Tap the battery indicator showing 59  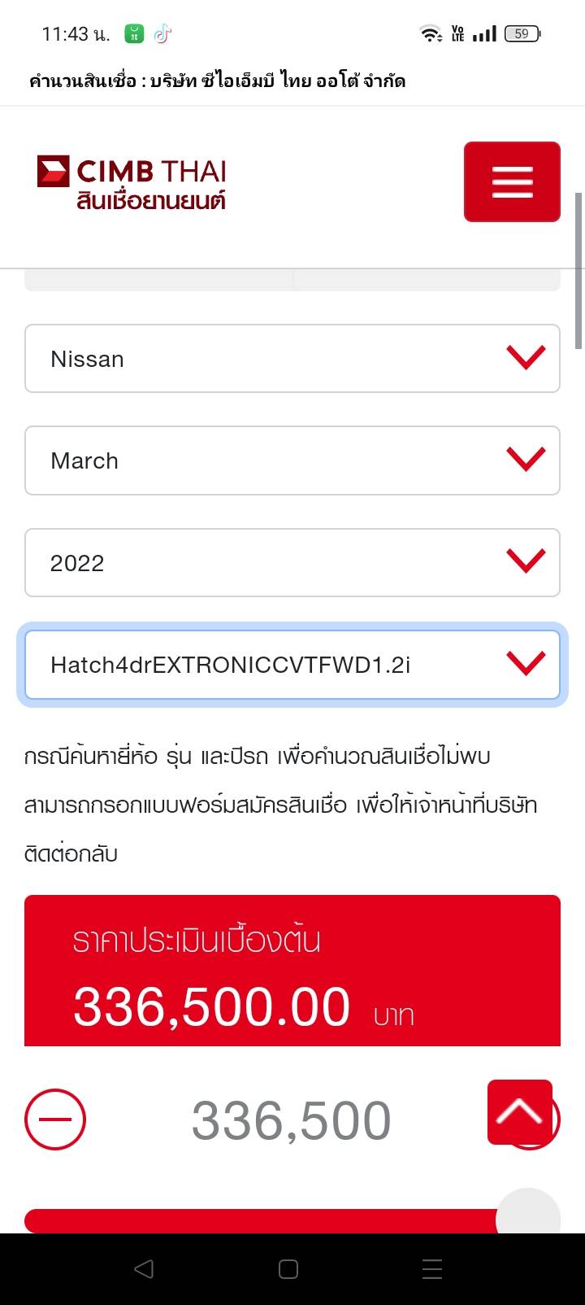[x=522, y=34]
